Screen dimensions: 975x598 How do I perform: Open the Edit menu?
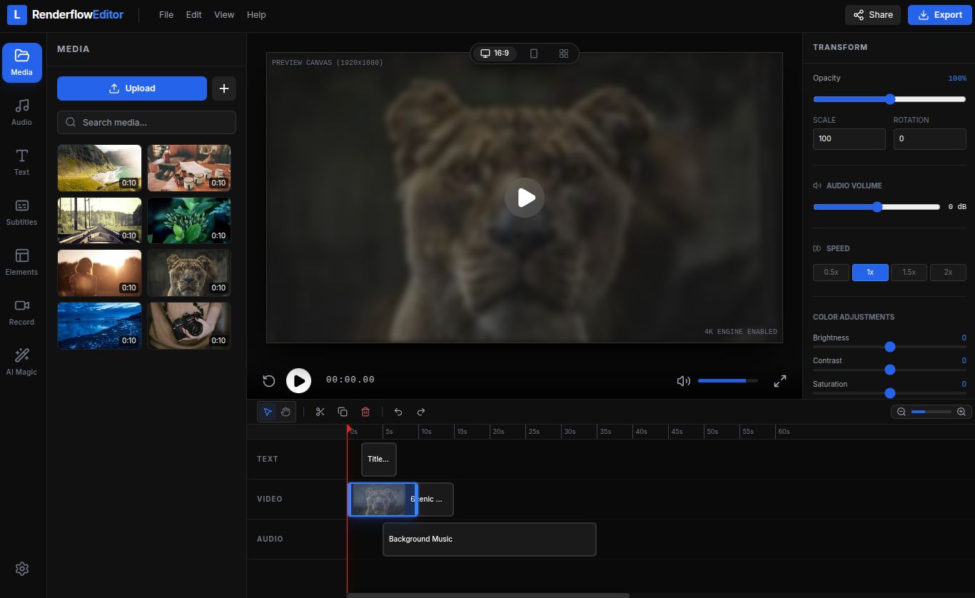pyautogui.click(x=193, y=14)
